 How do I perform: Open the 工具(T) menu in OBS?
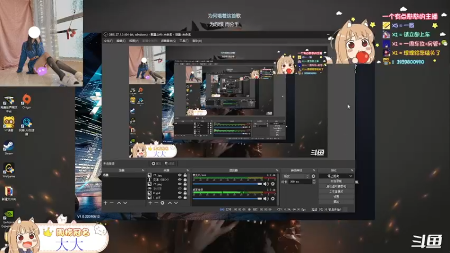tap(184, 41)
